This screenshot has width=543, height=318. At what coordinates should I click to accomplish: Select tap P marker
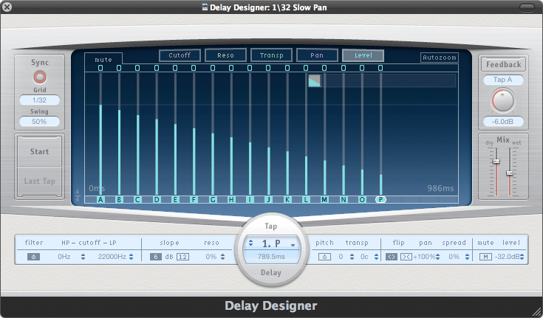380,200
